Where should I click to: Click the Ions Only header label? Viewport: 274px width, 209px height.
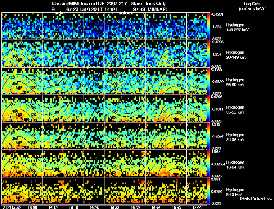tap(156, 4)
